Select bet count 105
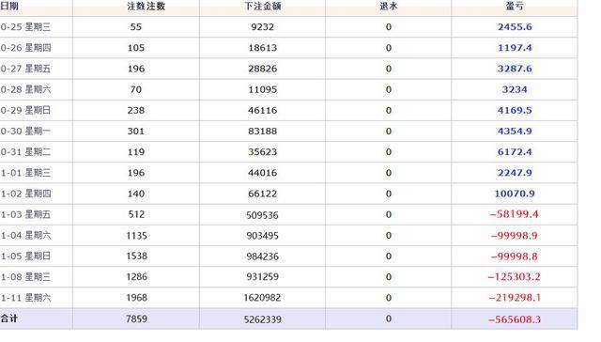 pyautogui.click(x=136, y=48)
